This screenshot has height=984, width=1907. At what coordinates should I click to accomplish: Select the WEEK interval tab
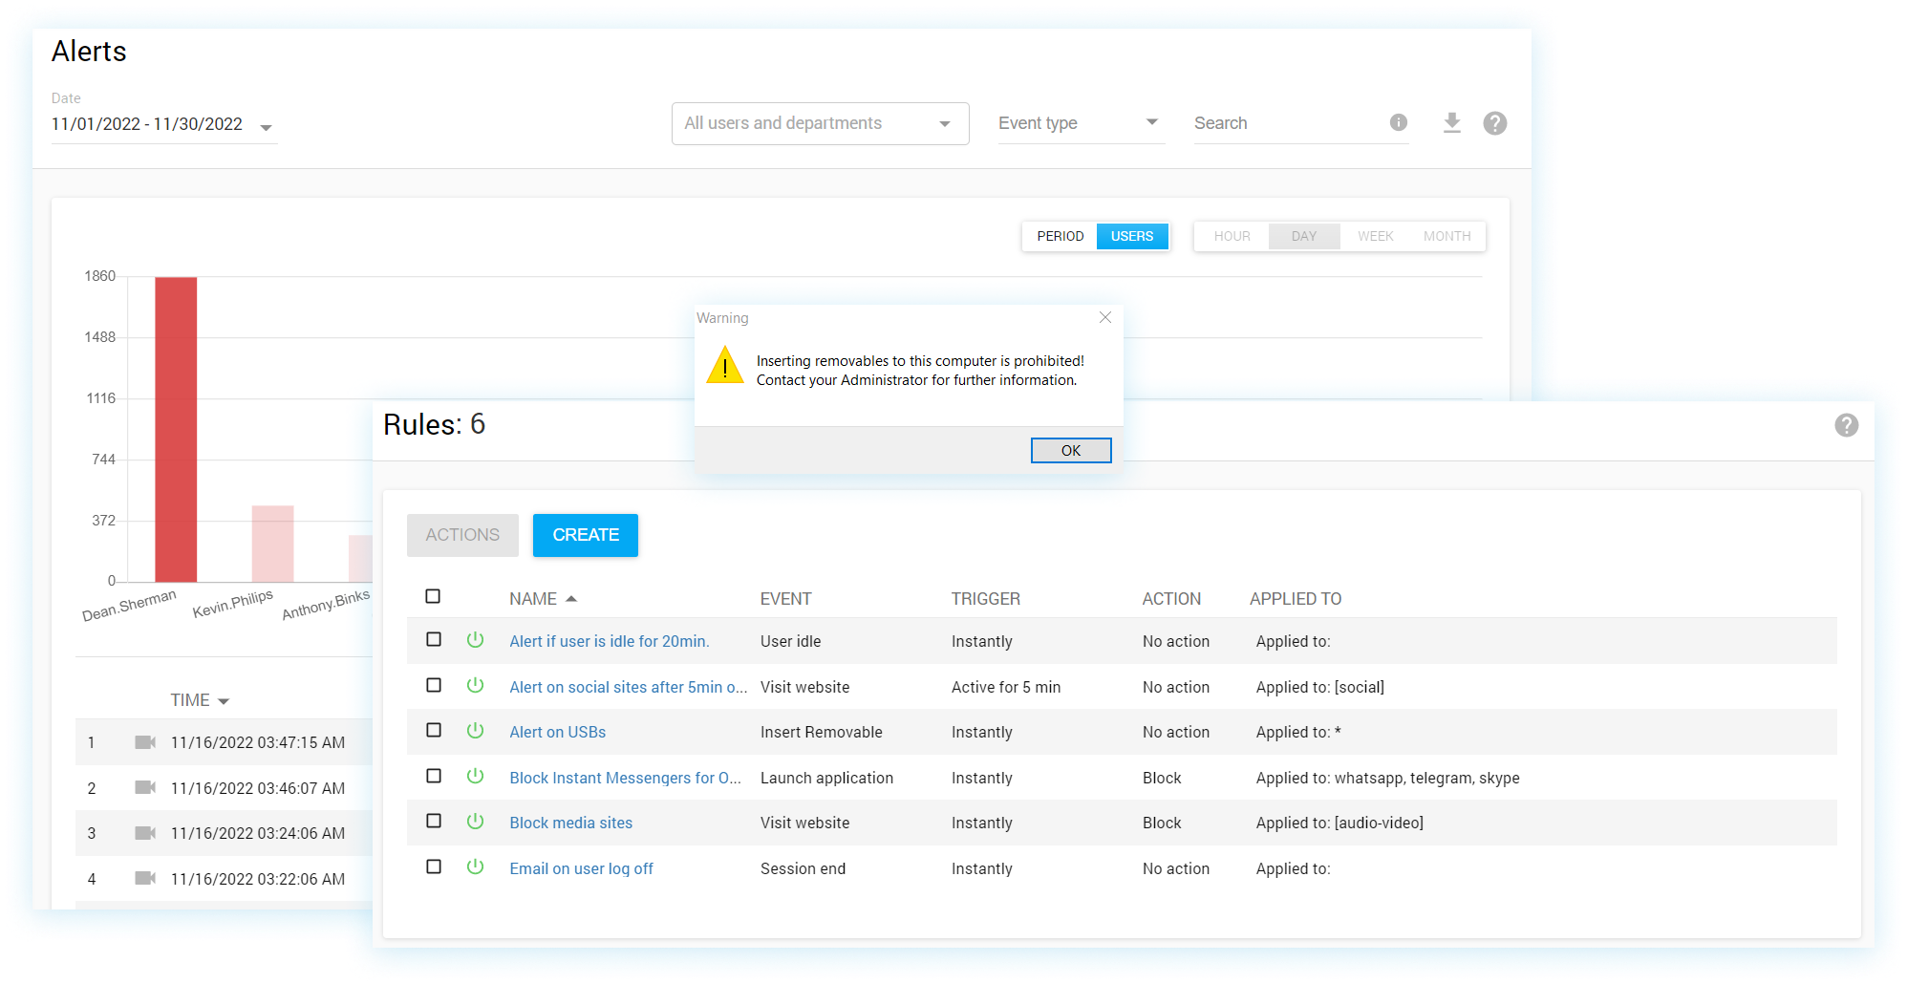pyautogui.click(x=1375, y=236)
